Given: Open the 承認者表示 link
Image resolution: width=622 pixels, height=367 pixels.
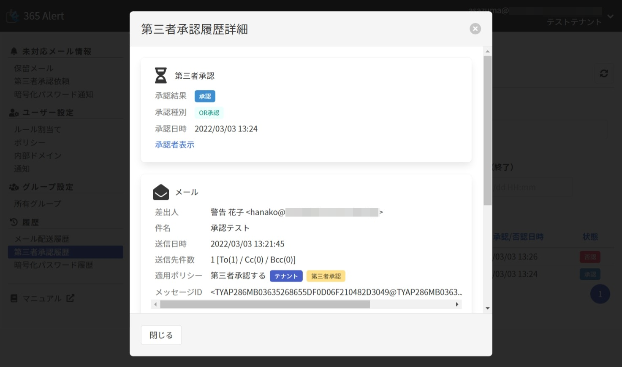Looking at the screenshot, I should (x=174, y=145).
